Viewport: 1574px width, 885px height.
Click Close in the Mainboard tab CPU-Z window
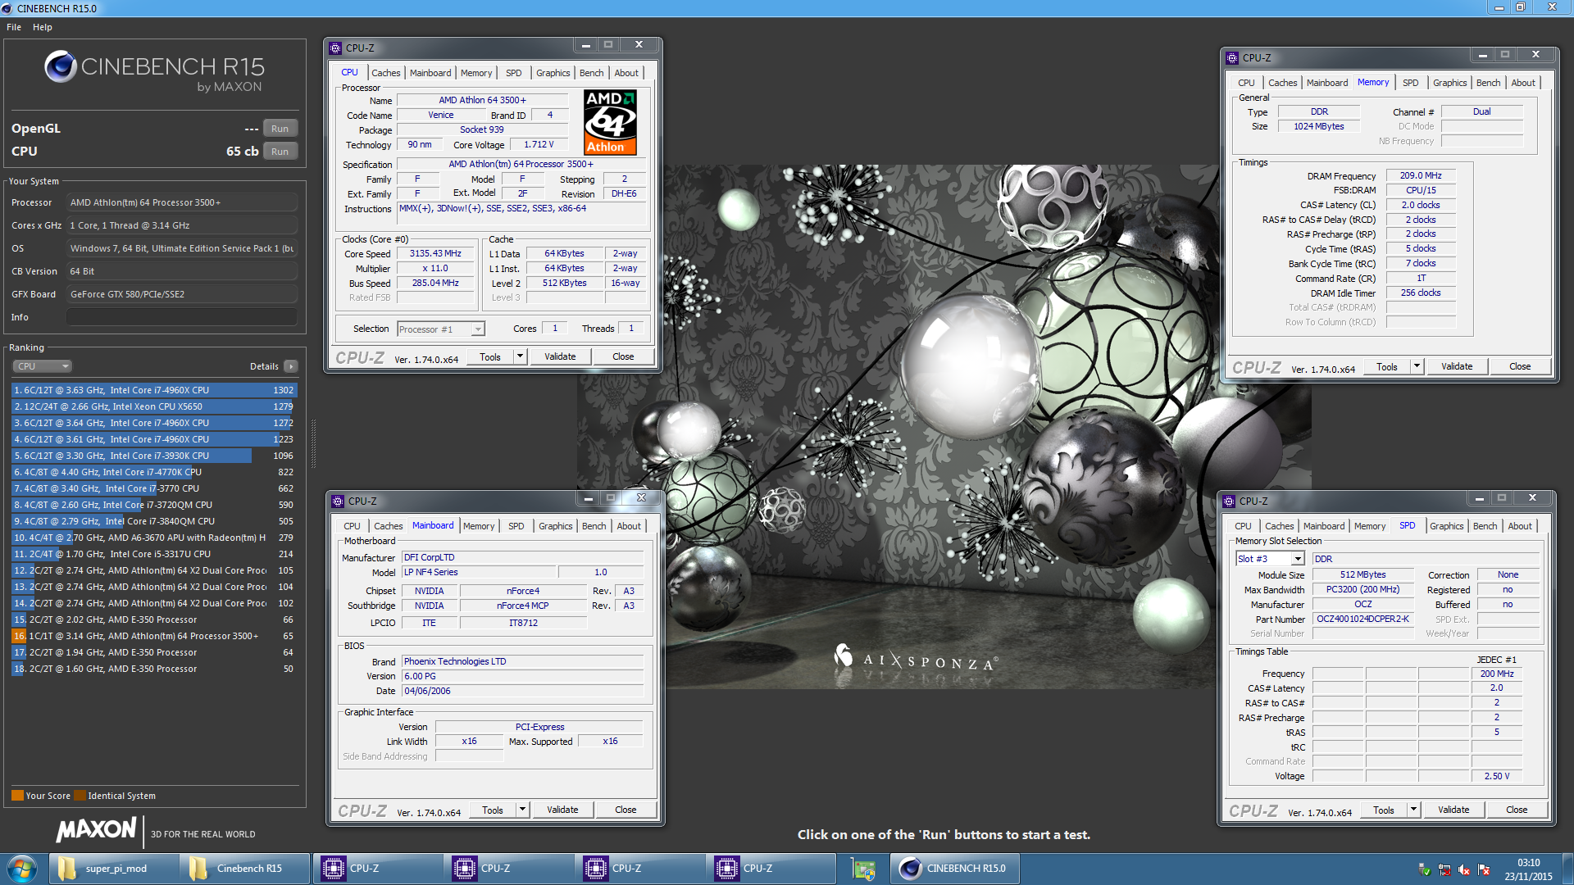click(626, 810)
